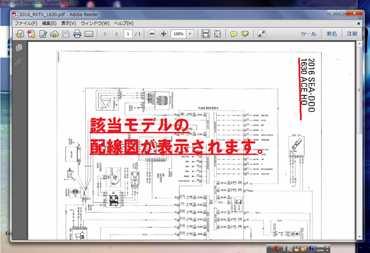Viewport: 370px width, 253px height.
Task: Click the create PDF online icon
Action: (20, 34)
